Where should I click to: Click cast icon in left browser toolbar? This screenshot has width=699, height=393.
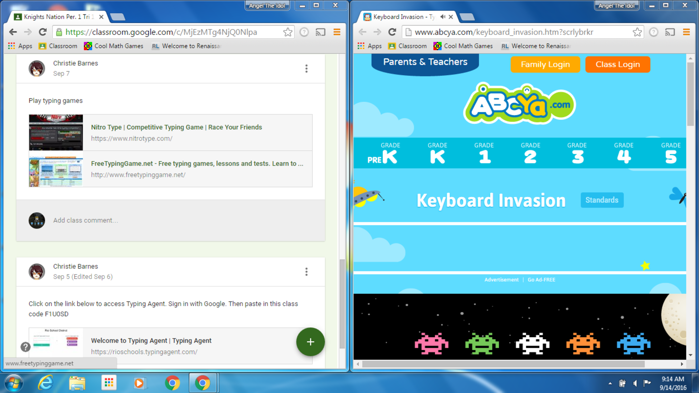pyautogui.click(x=320, y=32)
